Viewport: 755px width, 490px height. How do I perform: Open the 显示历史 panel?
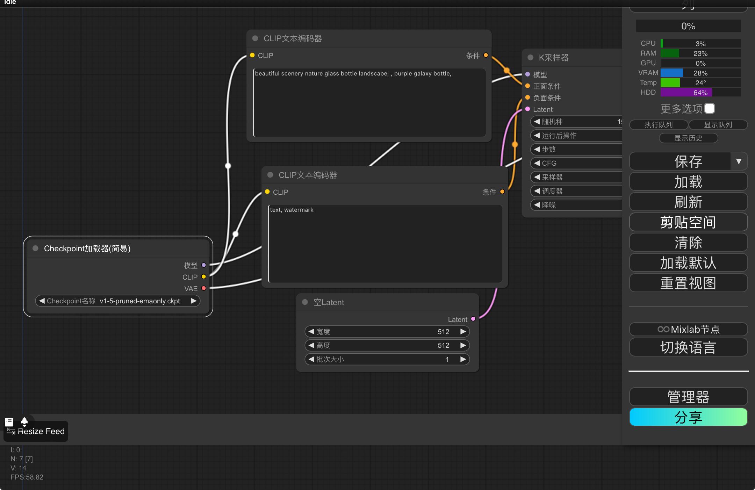[688, 138]
